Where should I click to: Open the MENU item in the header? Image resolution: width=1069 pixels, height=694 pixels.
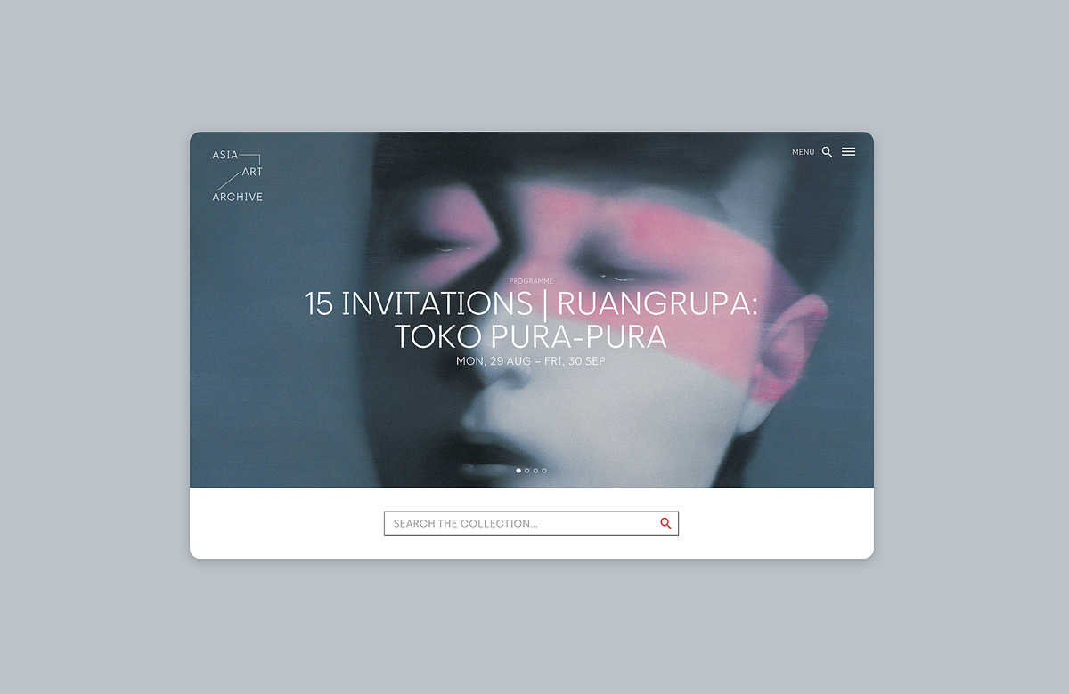[x=803, y=151]
